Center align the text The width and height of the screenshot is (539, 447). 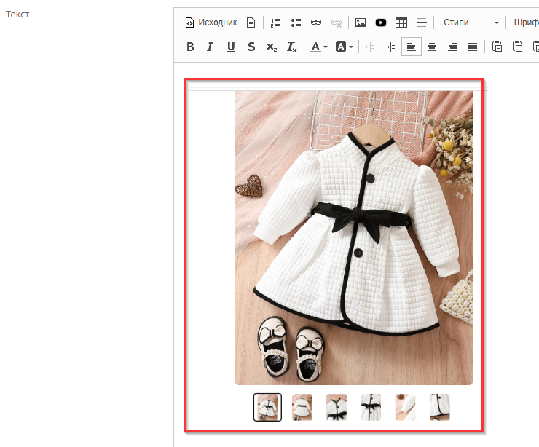pyautogui.click(x=432, y=47)
